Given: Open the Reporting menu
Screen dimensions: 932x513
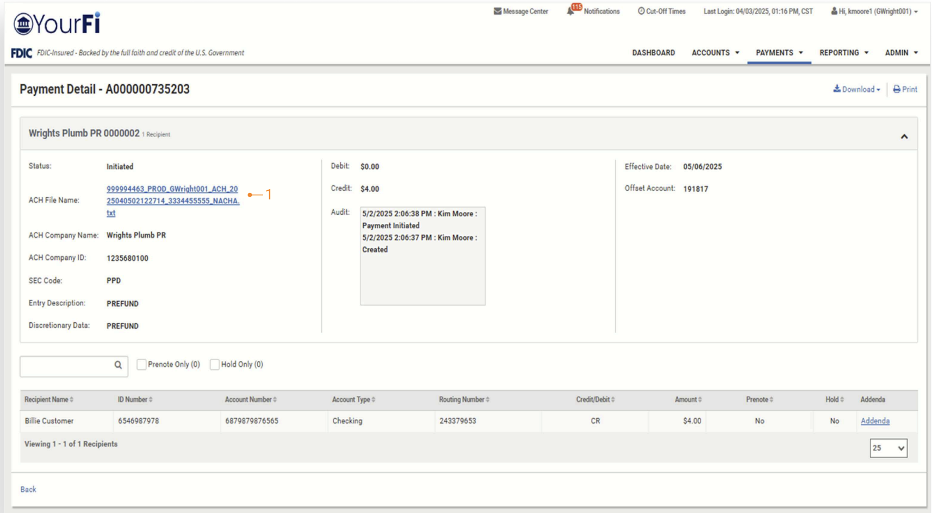Looking at the screenshot, I should click(x=843, y=53).
